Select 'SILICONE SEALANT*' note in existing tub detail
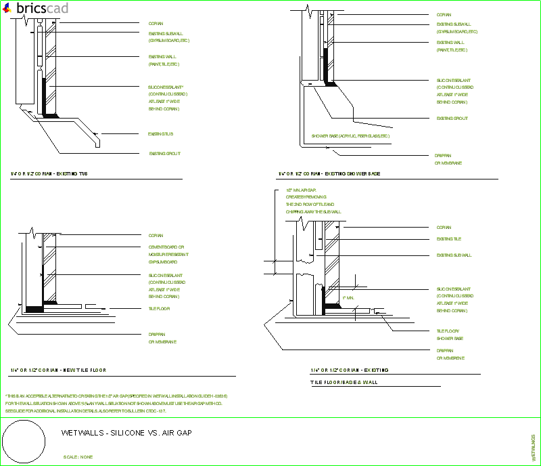This screenshot has height=466, width=541. [166, 87]
